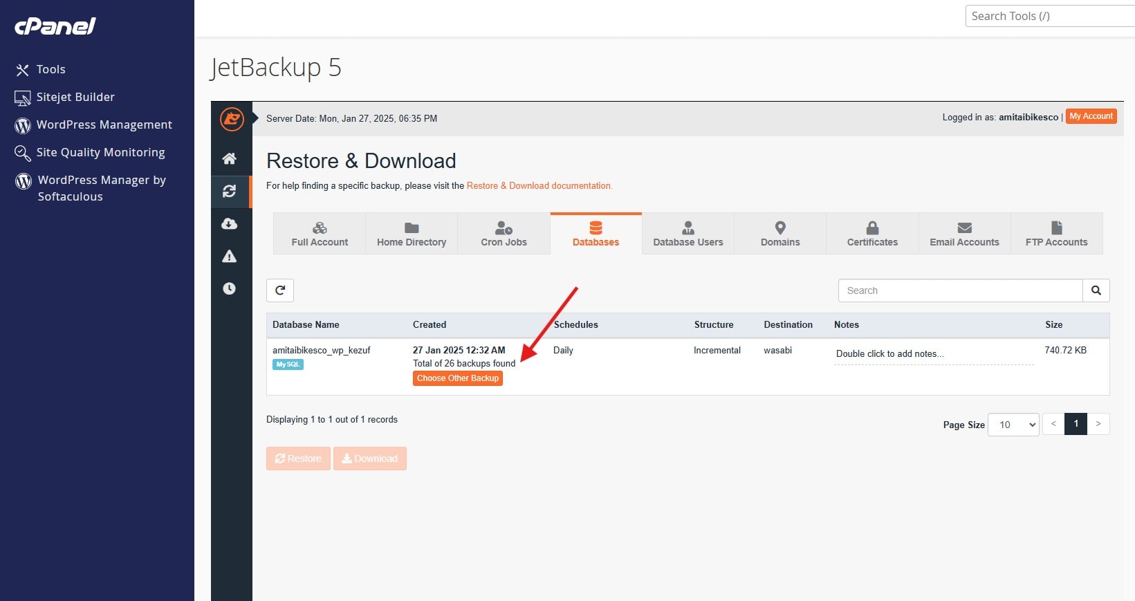Viewport: 1135px width, 601px height.
Task: Click the Schedules column header
Action: click(x=575, y=324)
